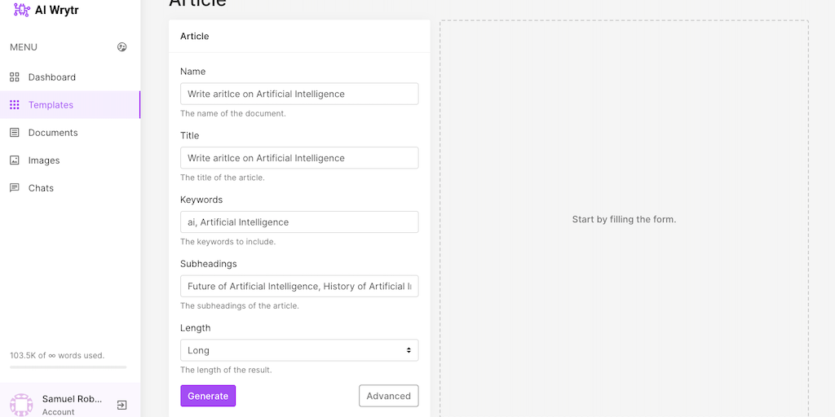The image size is (835, 417).
Task: Click Samuel's account avatar
Action: click(21, 405)
